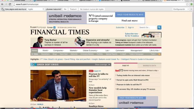Screen dimensions: 194x109
Task: Open Special Reports in secondary menu
Action: click(111, 54)
